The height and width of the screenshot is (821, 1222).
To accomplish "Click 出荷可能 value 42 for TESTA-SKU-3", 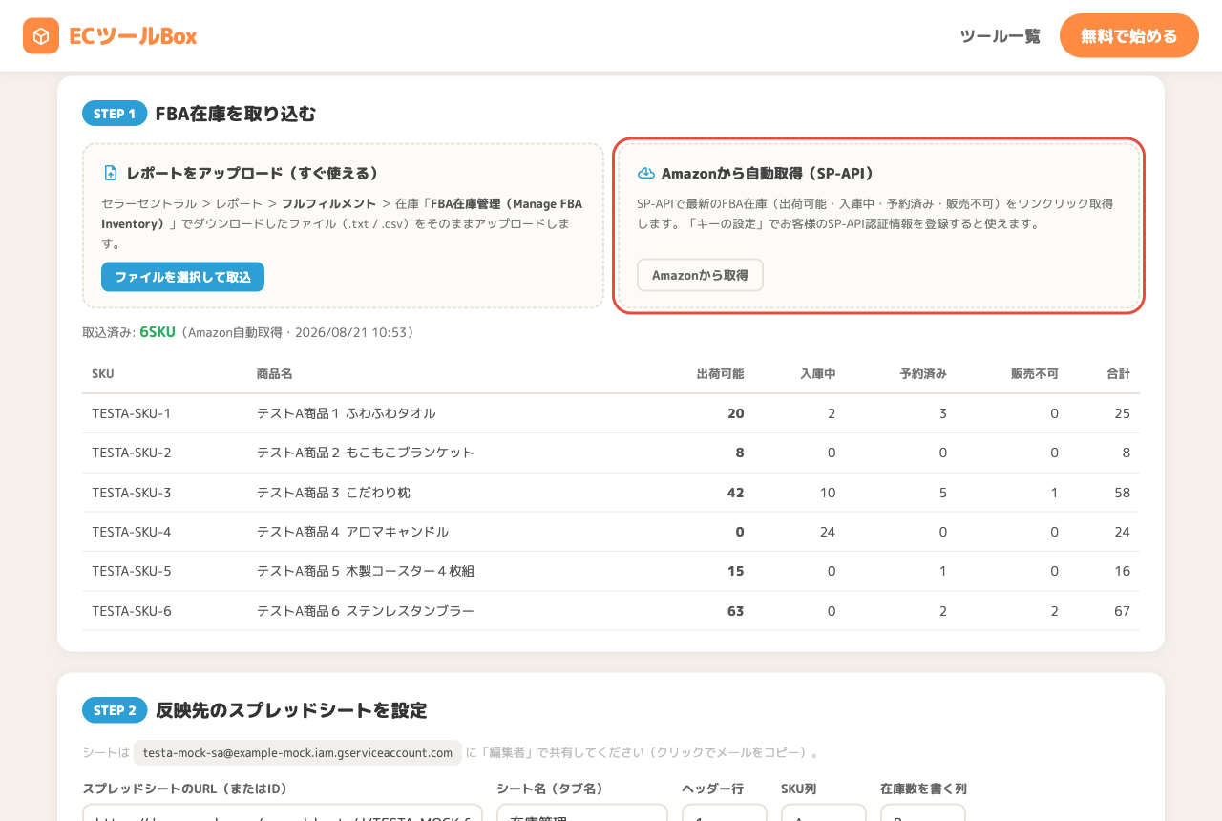I will point(735,493).
